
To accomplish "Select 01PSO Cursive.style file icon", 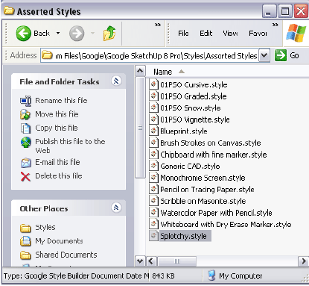I will (153, 84).
